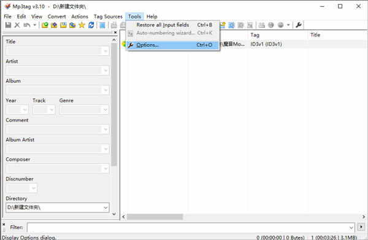Open the Edit menu

click(x=21, y=17)
